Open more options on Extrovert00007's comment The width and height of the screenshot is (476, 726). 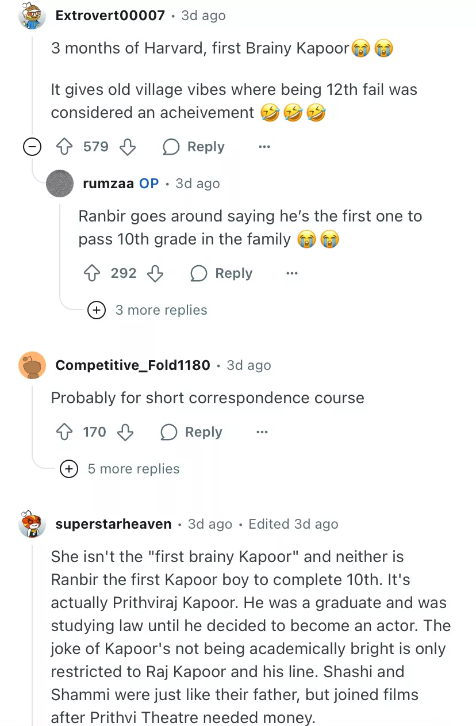[x=264, y=147]
